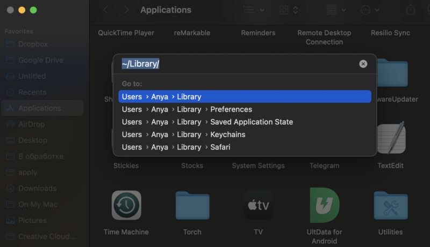Click the Share button in toolbar

(x=411, y=10)
